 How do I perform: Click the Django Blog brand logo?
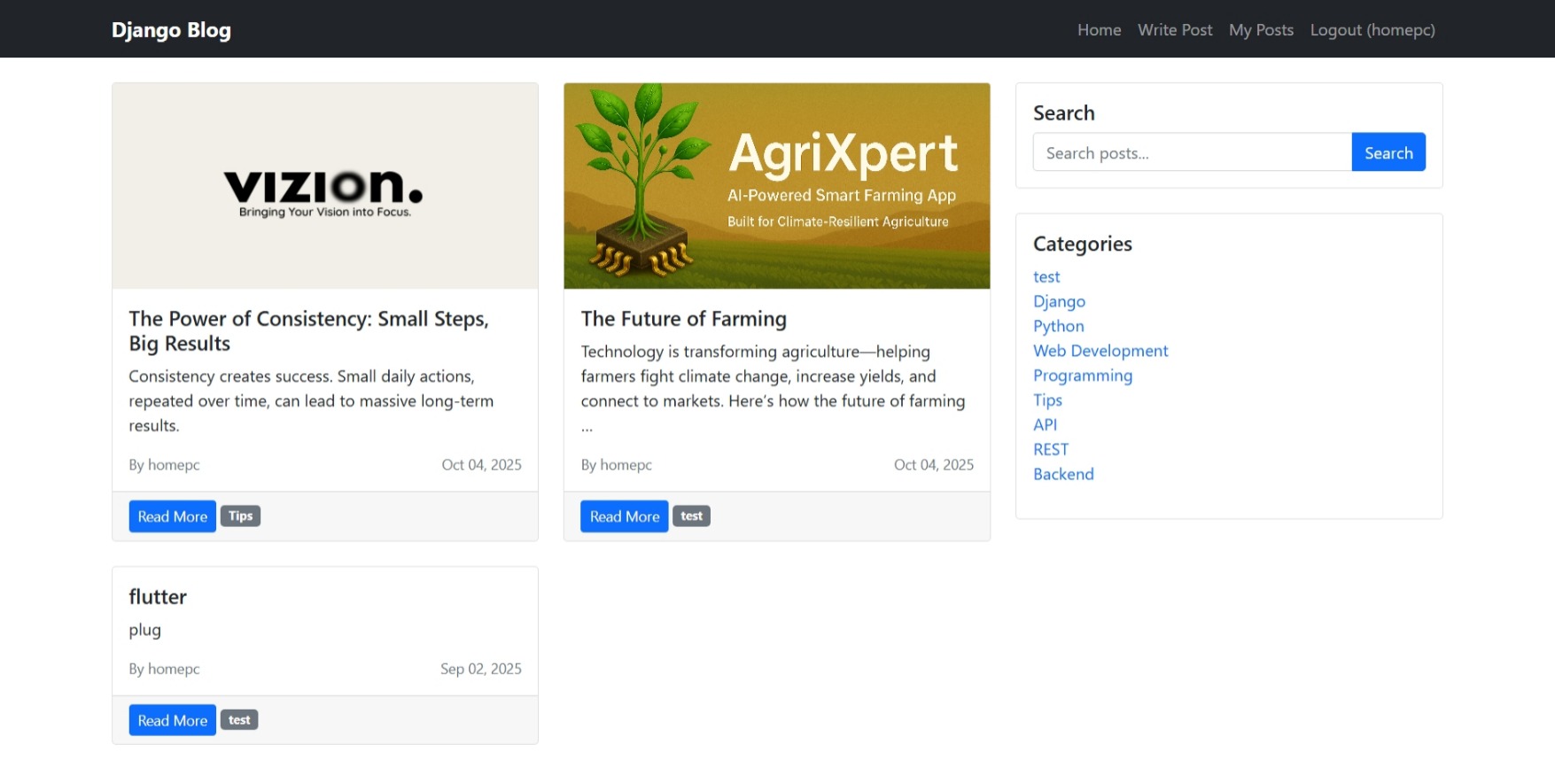(x=171, y=30)
